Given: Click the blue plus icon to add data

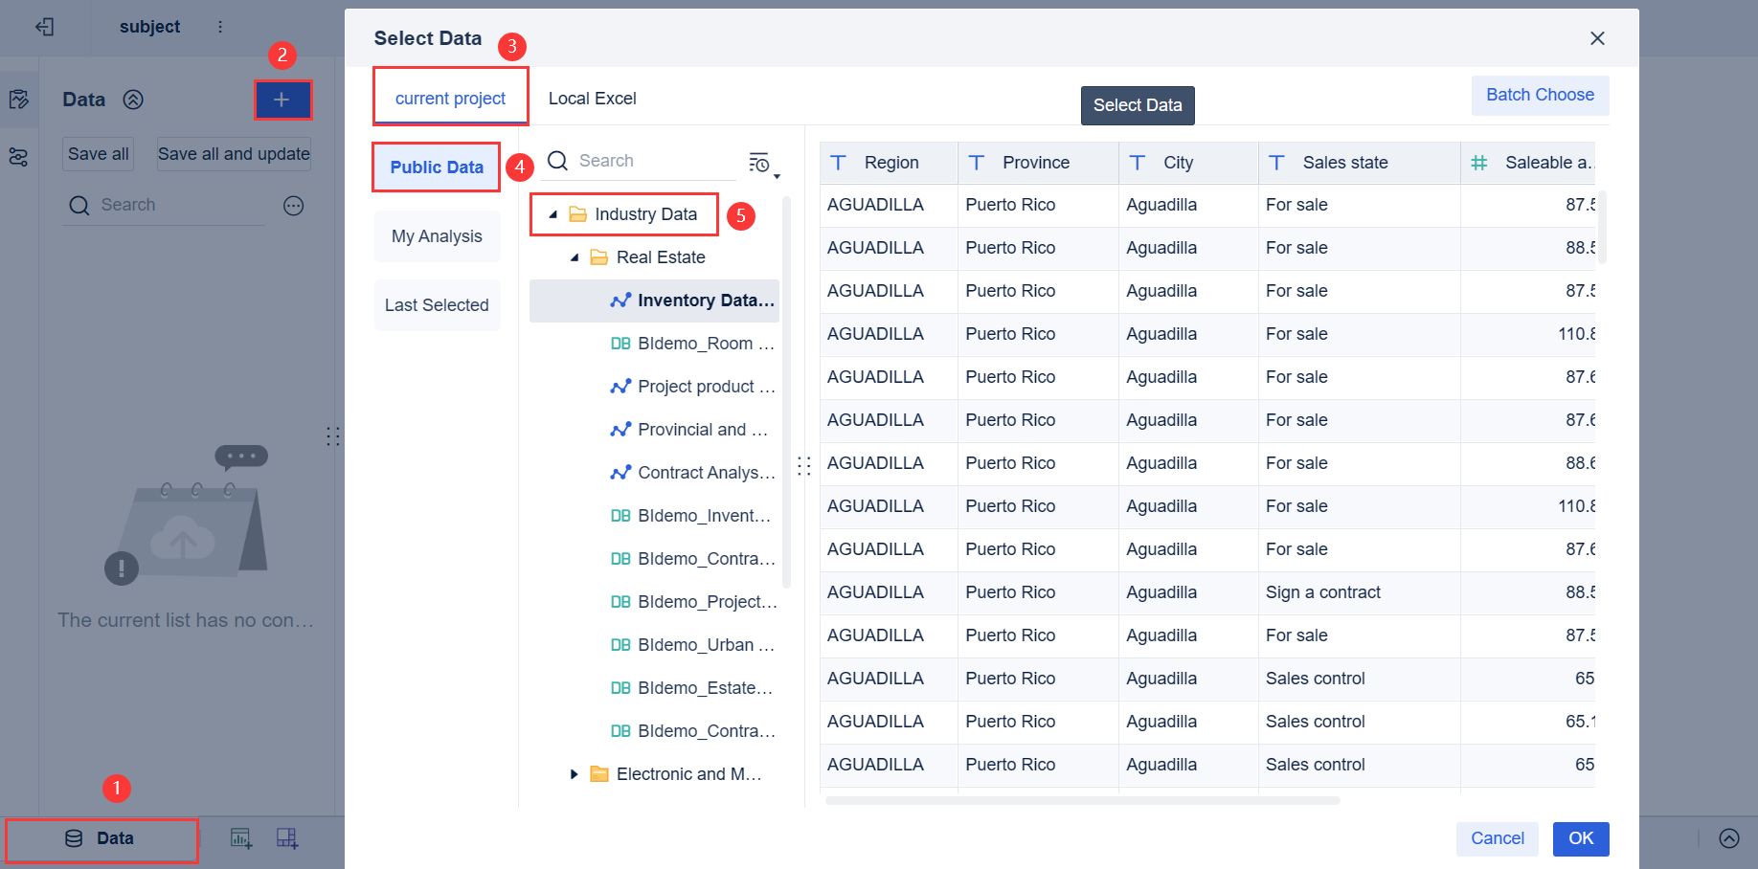Looking at the screenshot, I should point(283,100).
